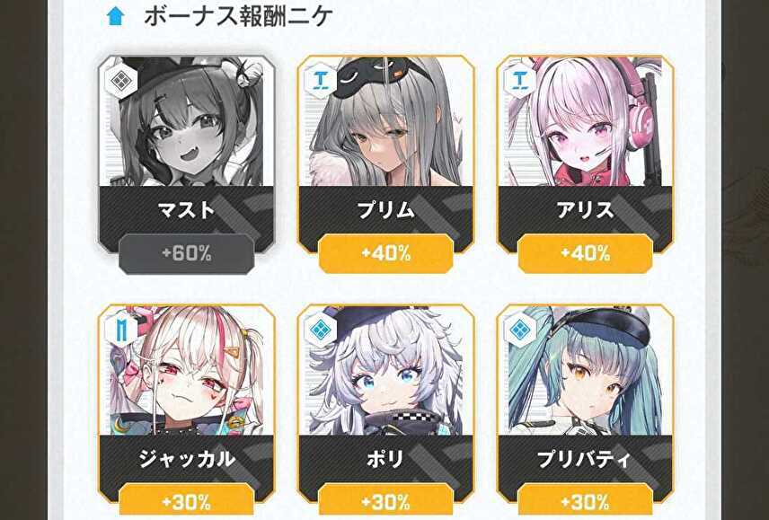
Task: Click the blue diamond icon on プリバティ card
Action: click(519, 331)
